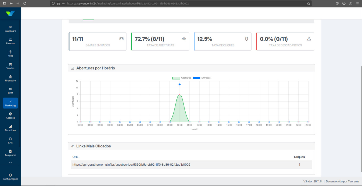Open Acessos shield icon
Screen dimensions: 362x186
click(x=10, y=114)
